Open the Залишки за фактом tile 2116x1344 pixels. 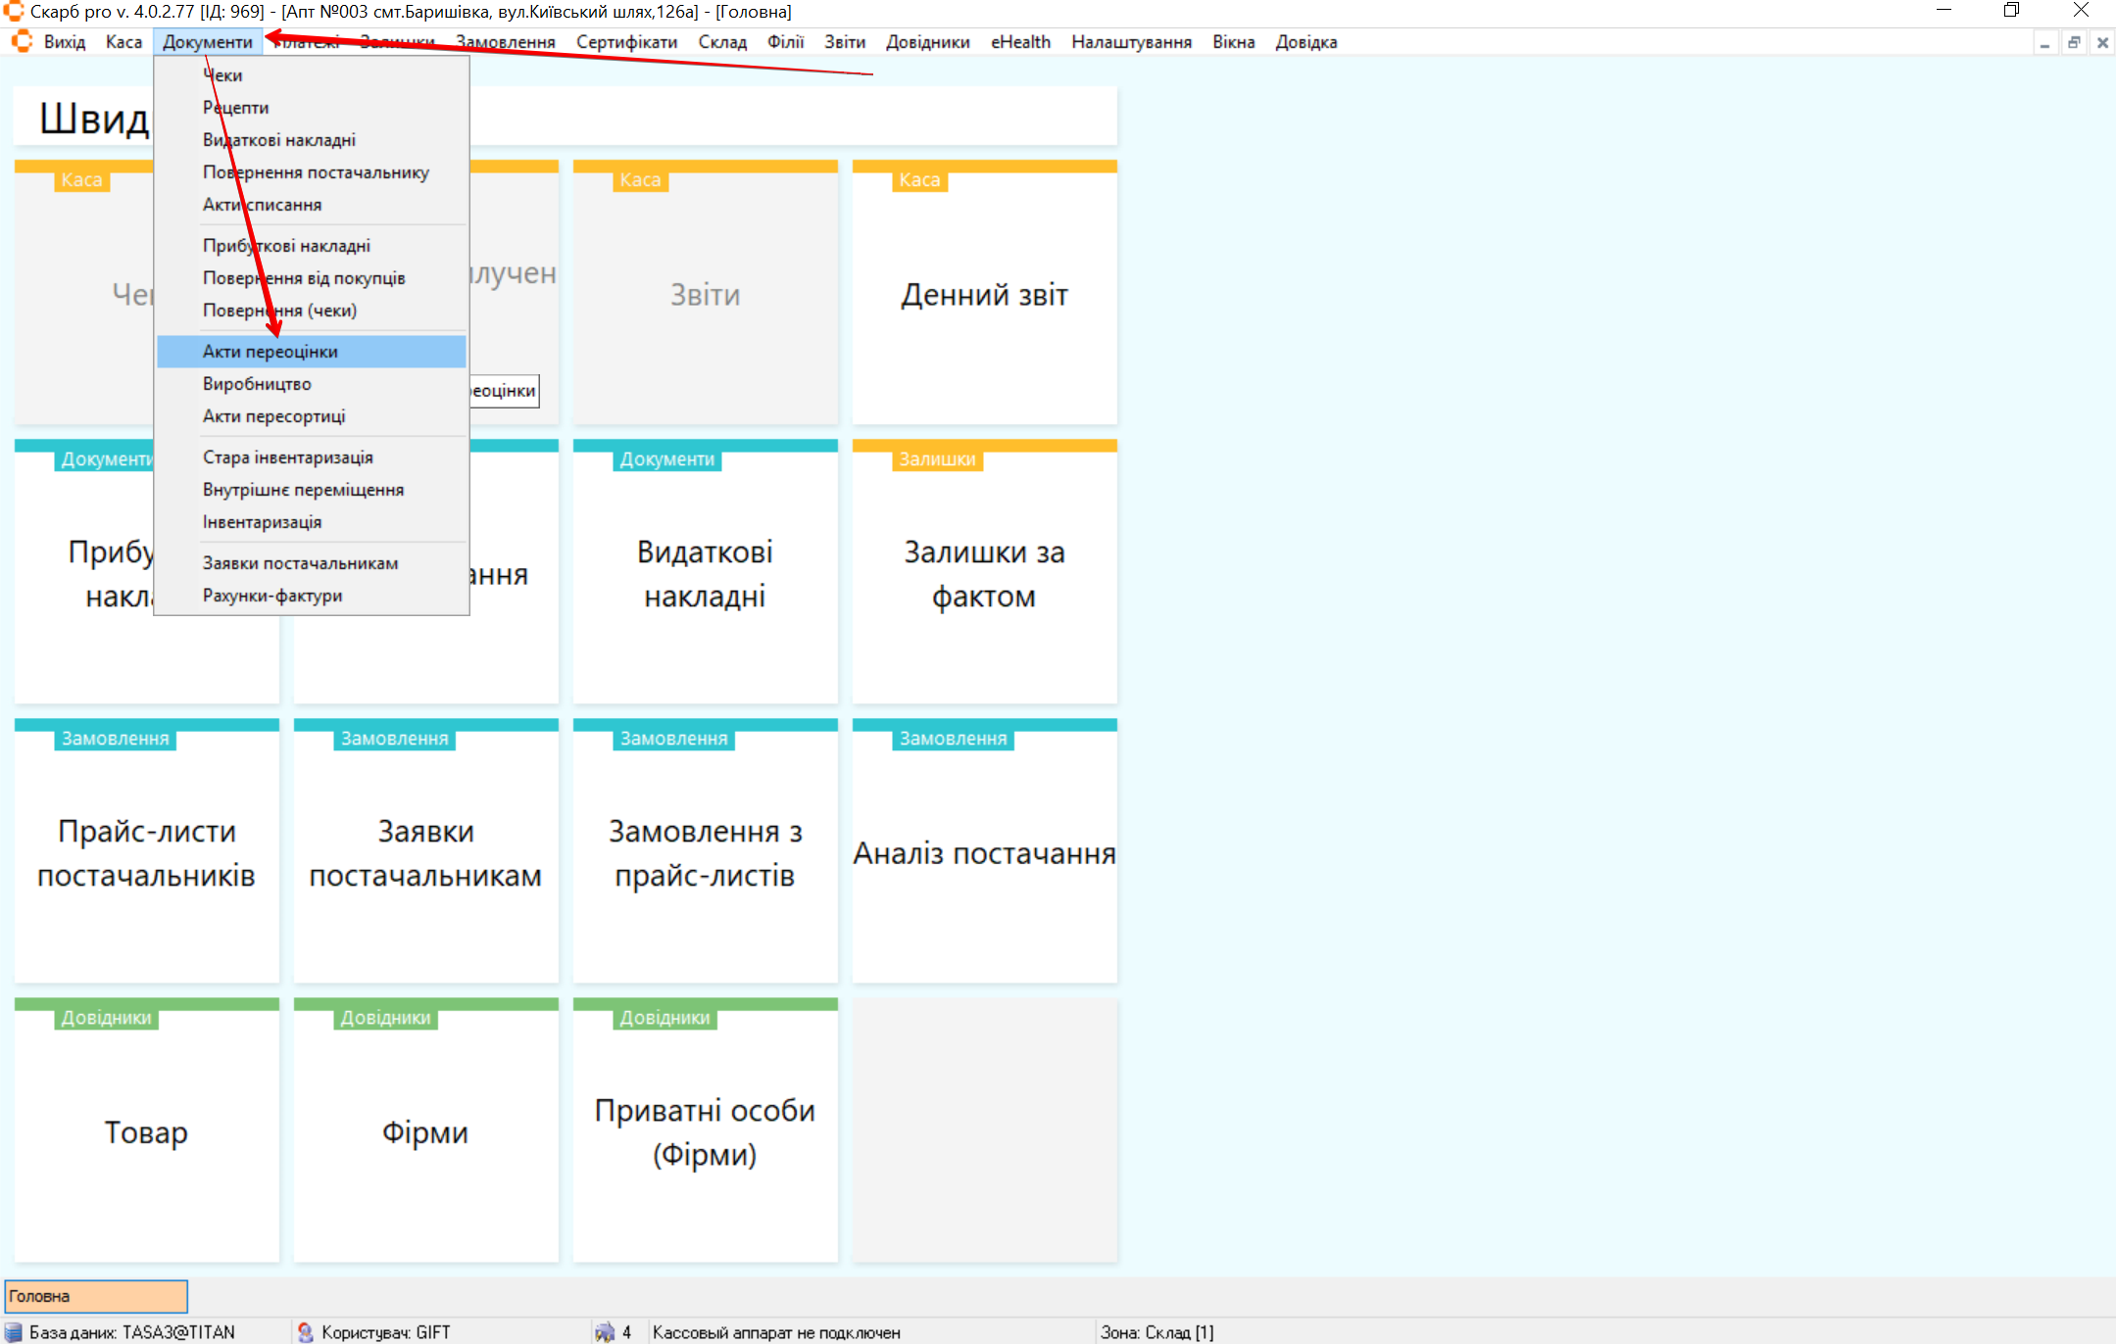click(x=984, y=574)
